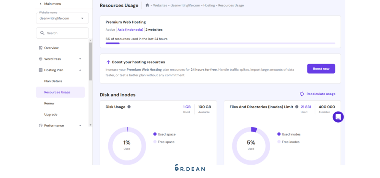This screenshot has height=178, width=380.
Task: Click the Performance gauge icon
Action: (x=41, y=126)
